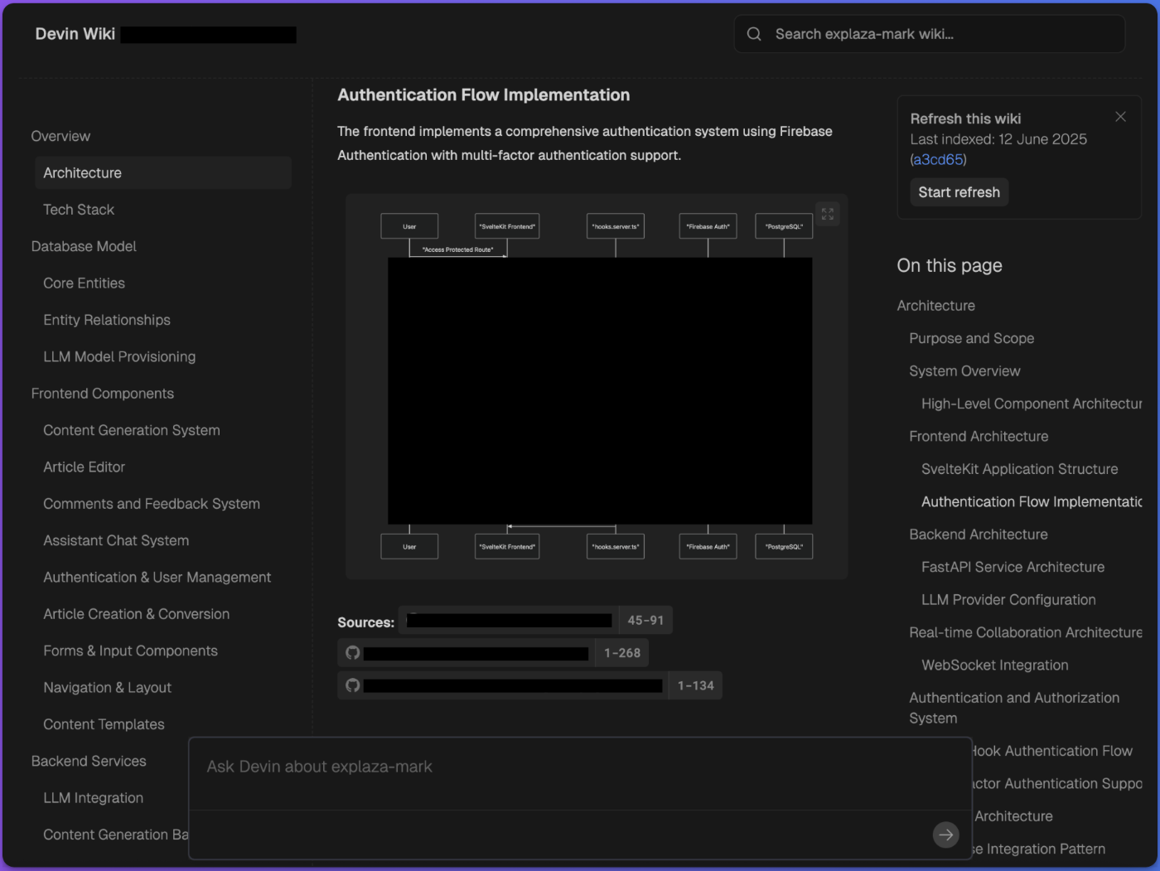Open Comments and Feedback System
Image resolution: width=1160 pixels, height=871 pixels.
[152, 504]
